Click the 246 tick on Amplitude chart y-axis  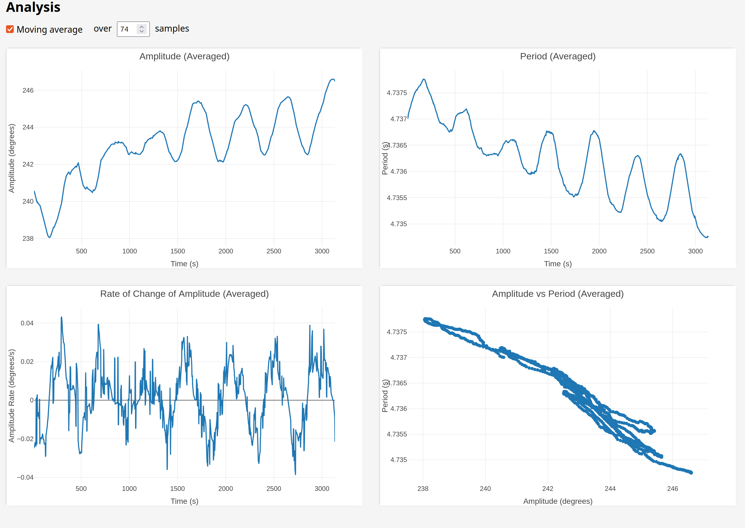(28, 90)
